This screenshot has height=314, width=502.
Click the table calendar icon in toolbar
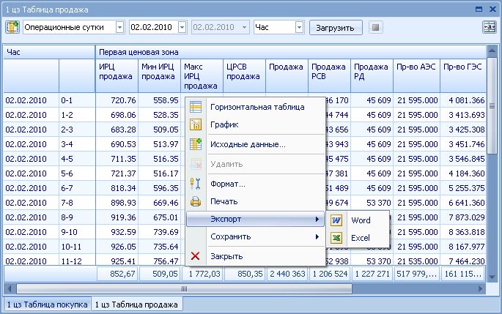(x=12, y=27)
